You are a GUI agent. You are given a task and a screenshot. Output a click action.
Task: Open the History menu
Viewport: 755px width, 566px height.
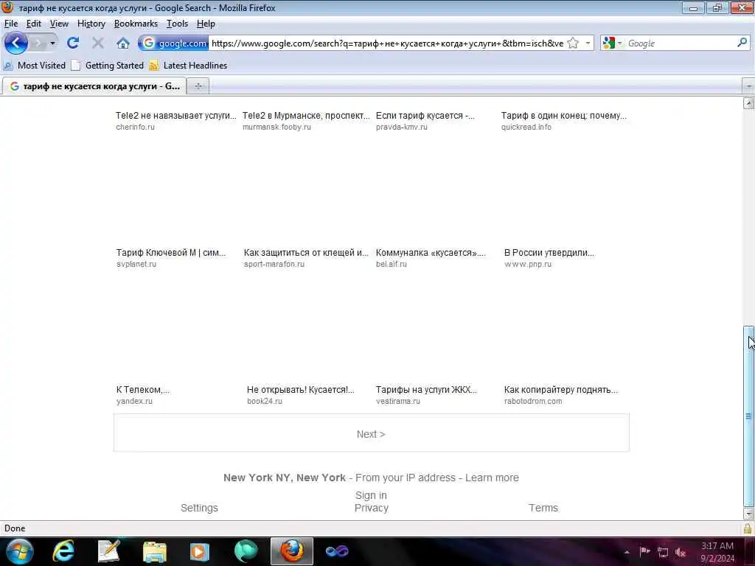tap(91, 24)
